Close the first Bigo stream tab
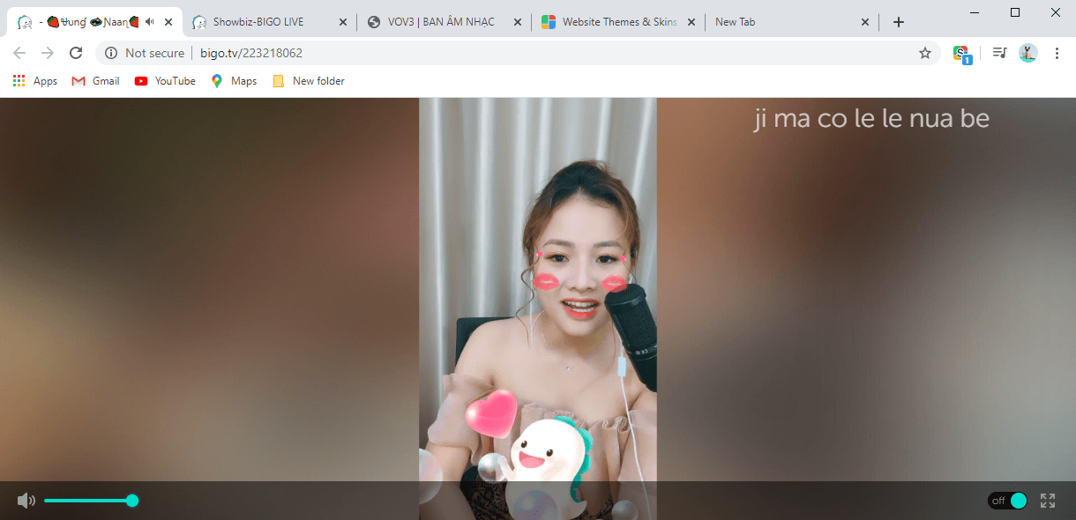Screen dimensions: 1076x520 168,22
